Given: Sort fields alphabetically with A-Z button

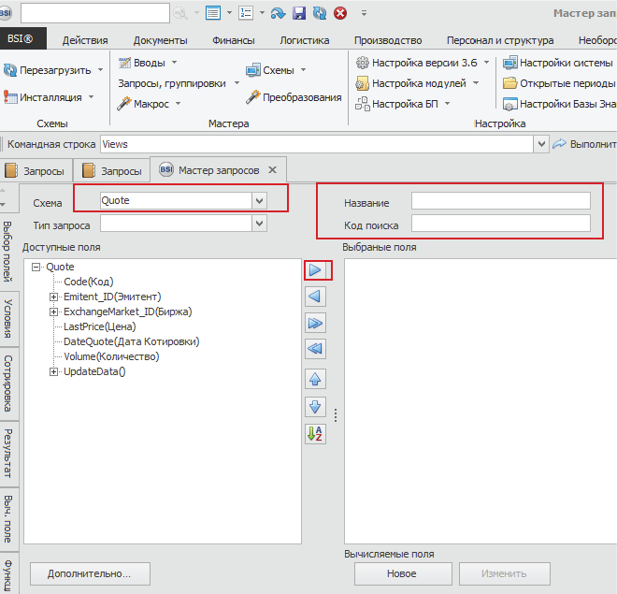Looking at the screenshot, I should pyautogui.click(x=316, y=434).
